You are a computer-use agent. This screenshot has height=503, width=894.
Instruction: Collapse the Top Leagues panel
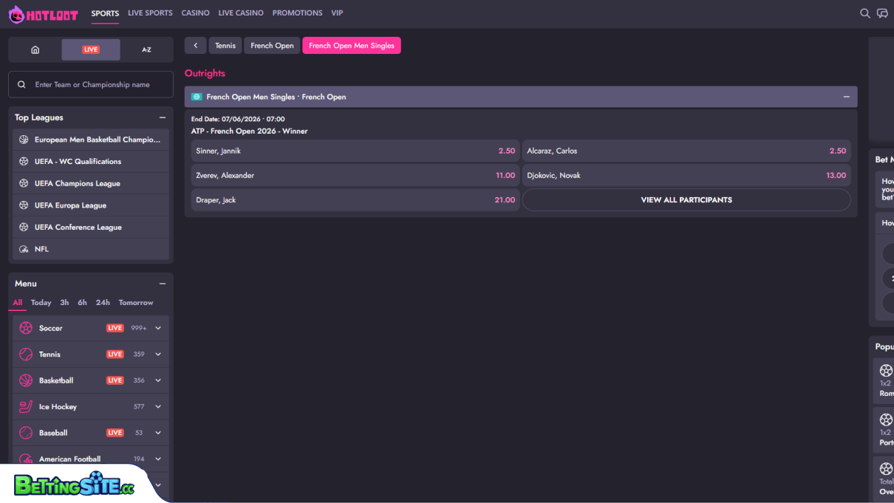[163, 117]
